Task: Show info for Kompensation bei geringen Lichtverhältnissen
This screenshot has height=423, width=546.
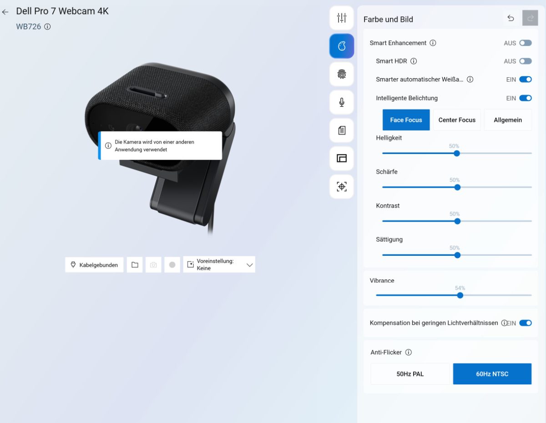Action: pos(504,323)
